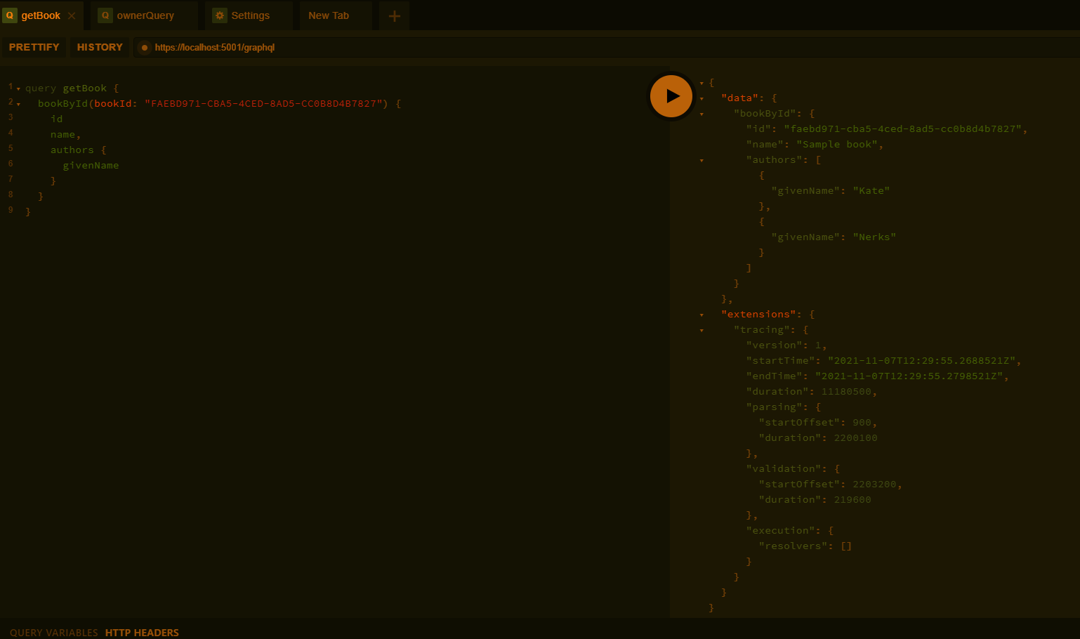Click the gear icon on Settings tab
Image resolution: width=1080 pixels, height=639 pixels.
point(220,15)
